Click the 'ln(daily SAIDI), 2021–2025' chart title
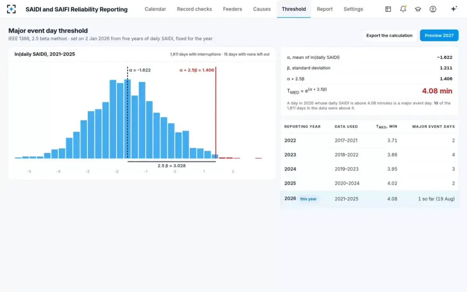 pos(45,54)
